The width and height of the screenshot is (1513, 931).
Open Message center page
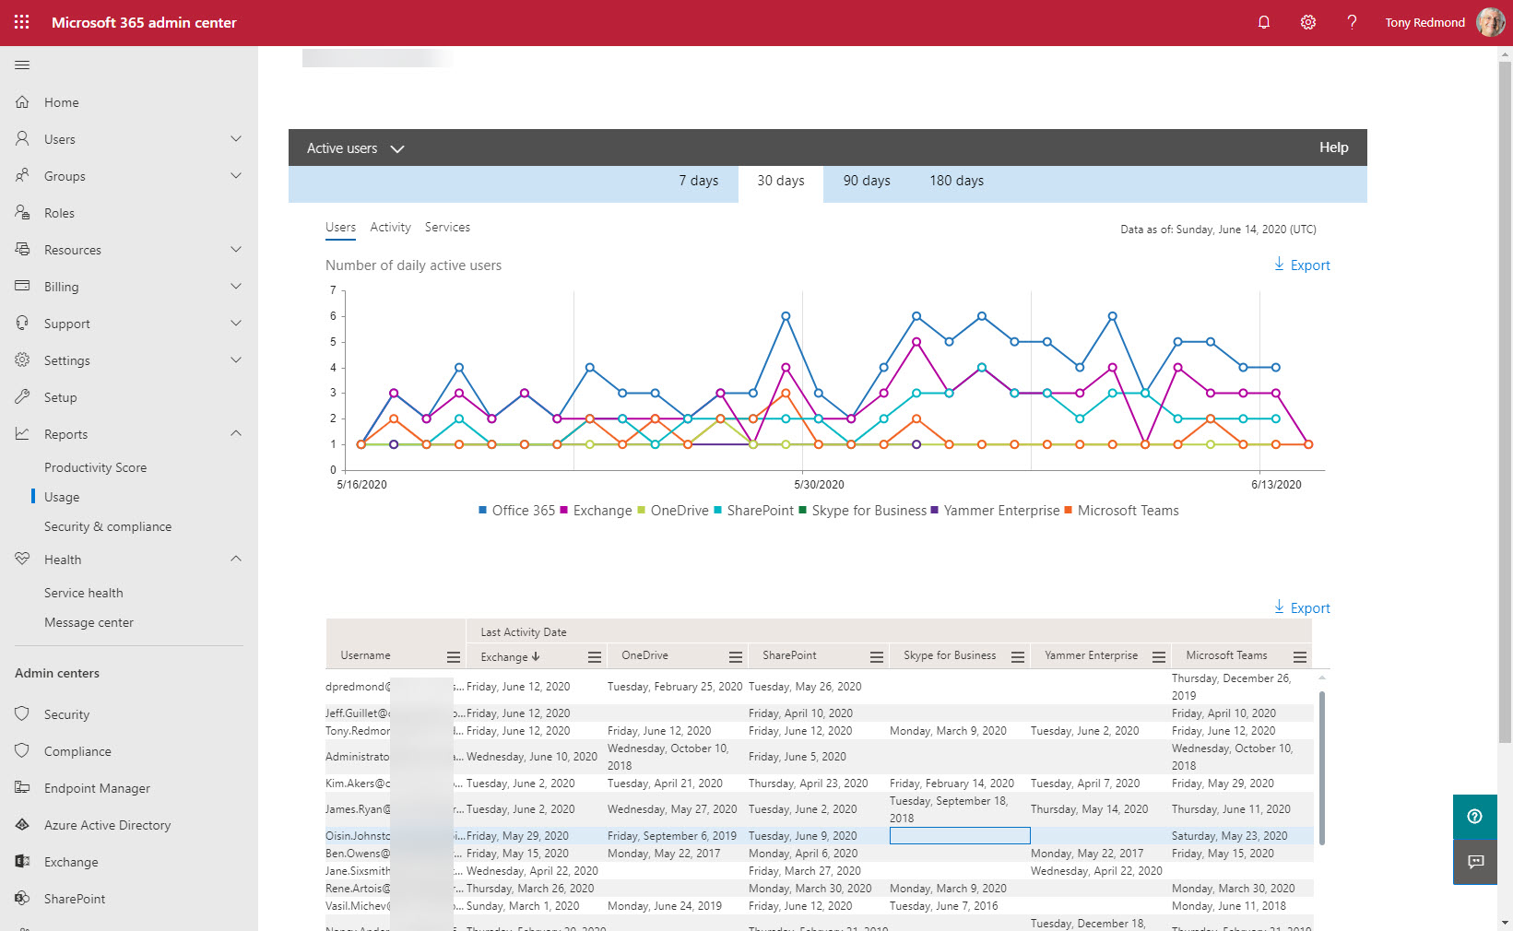click(x=89, y=622)
